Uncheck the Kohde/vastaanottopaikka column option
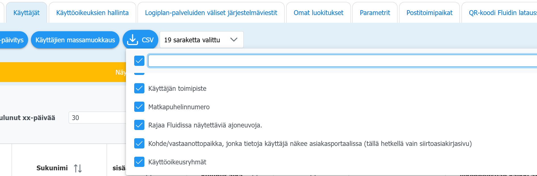This screenshot has height=176, width=537. 139,144
